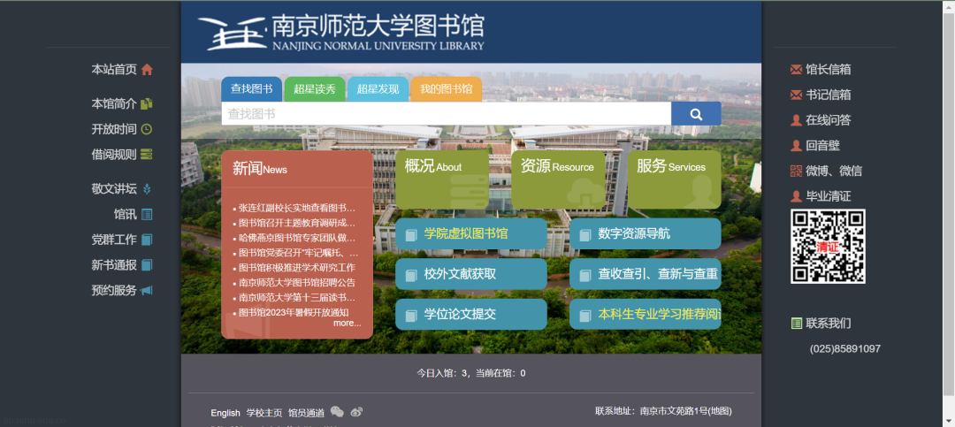955x427 pixels.
Task: Click the vertical page scrollbar
Action: click(x=949, y=204)
